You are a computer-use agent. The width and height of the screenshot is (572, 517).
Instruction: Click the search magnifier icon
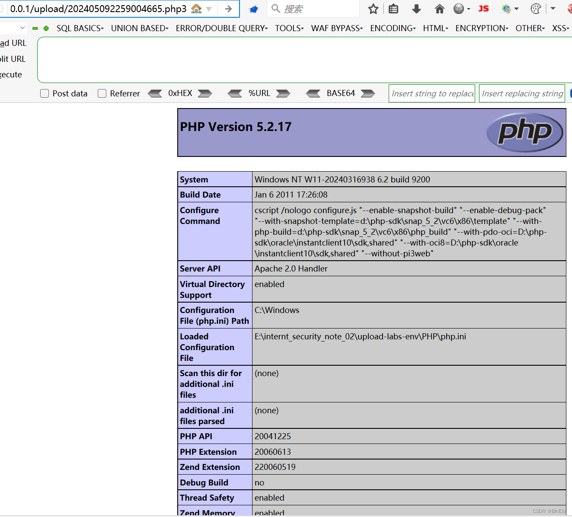click(276, 8)
